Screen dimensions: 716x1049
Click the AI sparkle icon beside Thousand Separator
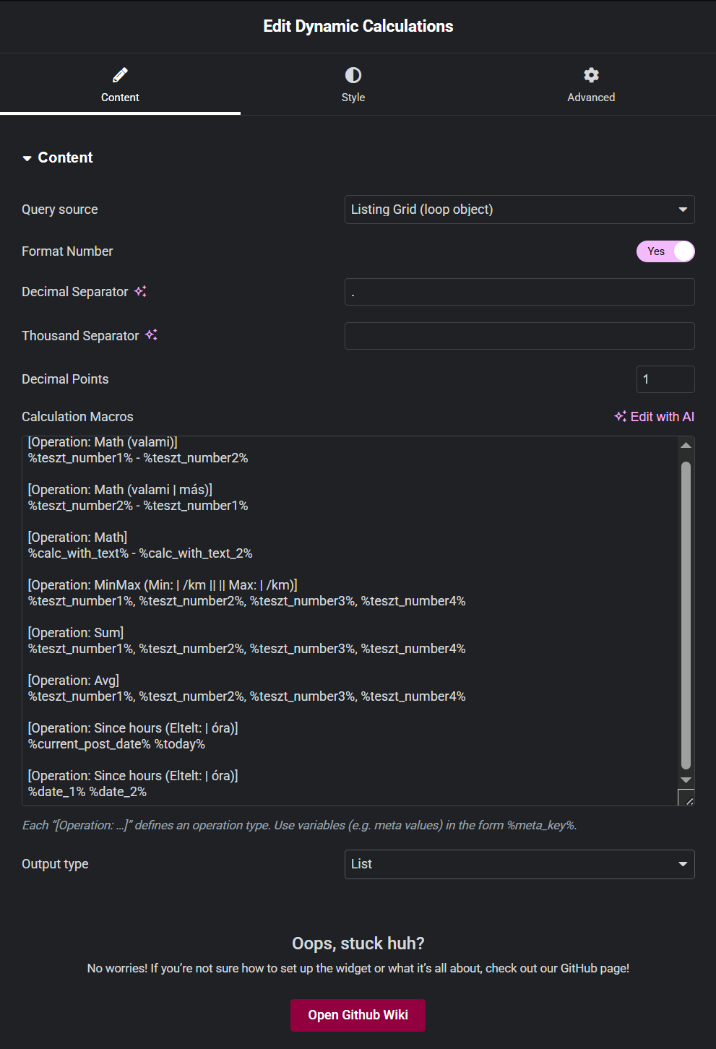(151, 334)
